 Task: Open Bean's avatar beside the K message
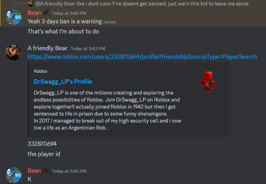click(14, 175)
